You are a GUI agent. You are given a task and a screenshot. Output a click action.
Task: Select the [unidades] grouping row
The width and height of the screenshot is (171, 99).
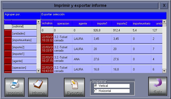24,33
